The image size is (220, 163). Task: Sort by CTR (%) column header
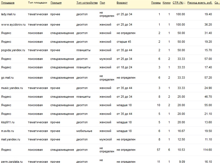coord(178,3)
